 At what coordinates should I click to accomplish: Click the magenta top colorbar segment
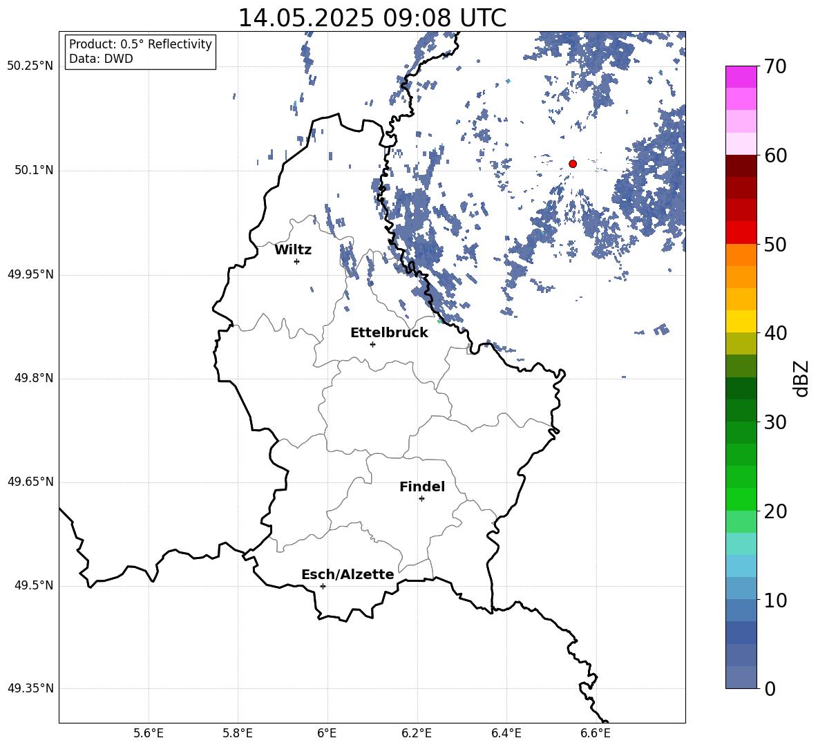click(741, 77)
